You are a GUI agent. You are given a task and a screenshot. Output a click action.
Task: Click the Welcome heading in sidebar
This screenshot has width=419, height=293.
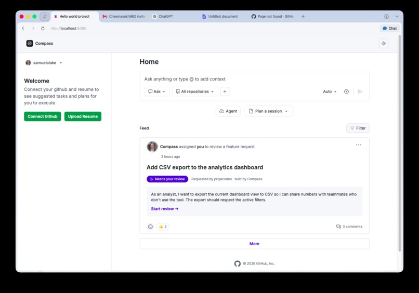coord(36,81)
